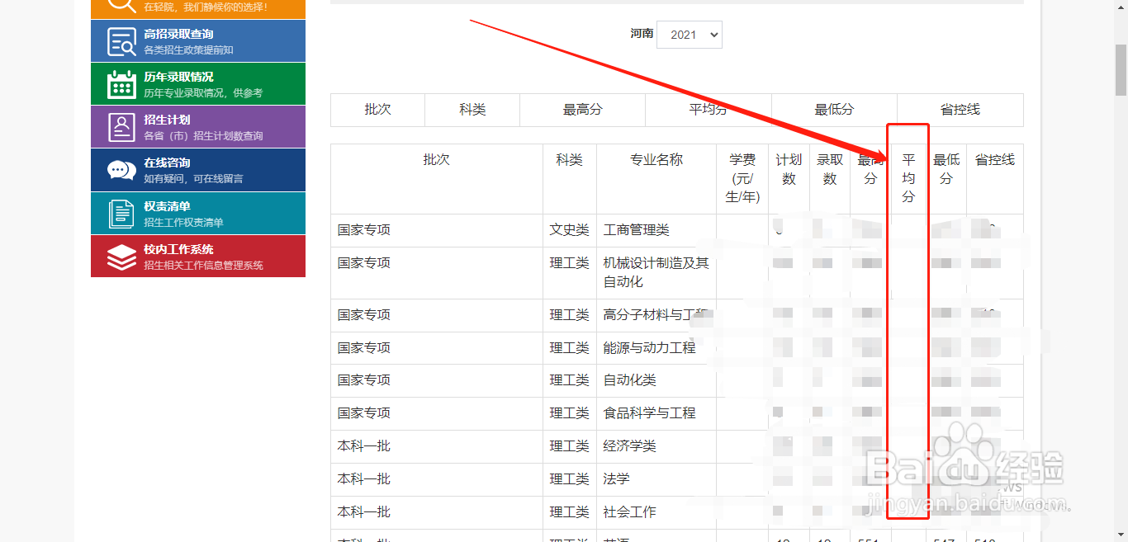This screenshot has height=542, width=1128.
Task: Open the 2021 year dropdown
Action: coord(690,34)
